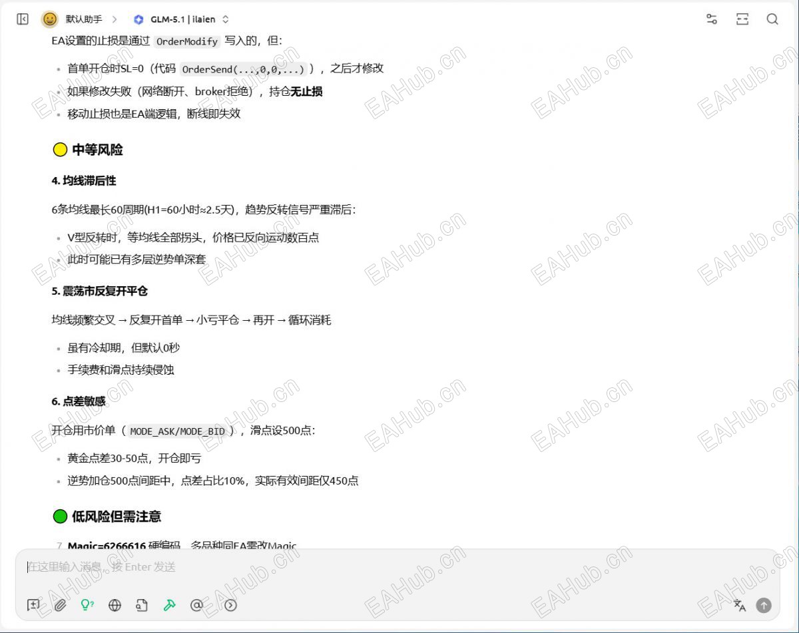
Task: Click the MODE_ASK/MODE_BID code snippet
Action: (178, 431)
